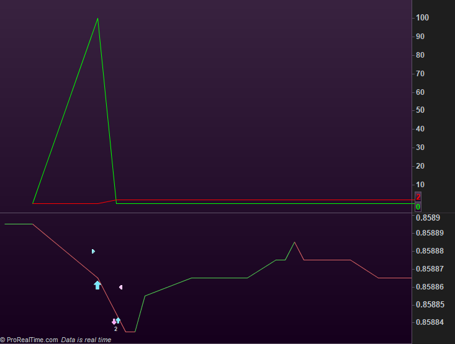Click the small cyan up arrow beside pink arrow
Image resolution: width=455 pixels, height=344 pixels.
118,320
